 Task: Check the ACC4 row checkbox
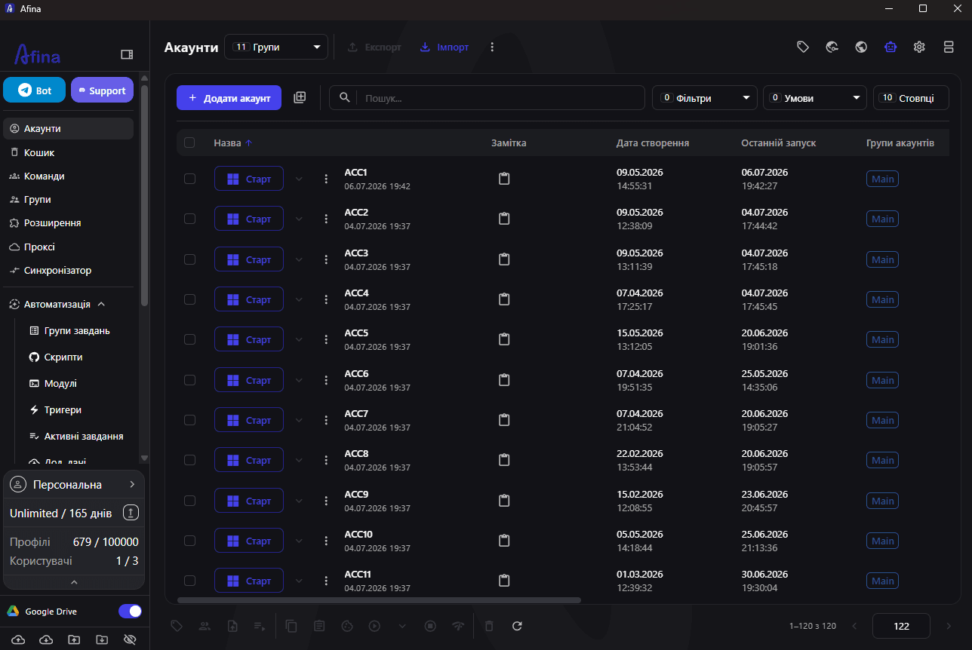[x=189, y=299]
